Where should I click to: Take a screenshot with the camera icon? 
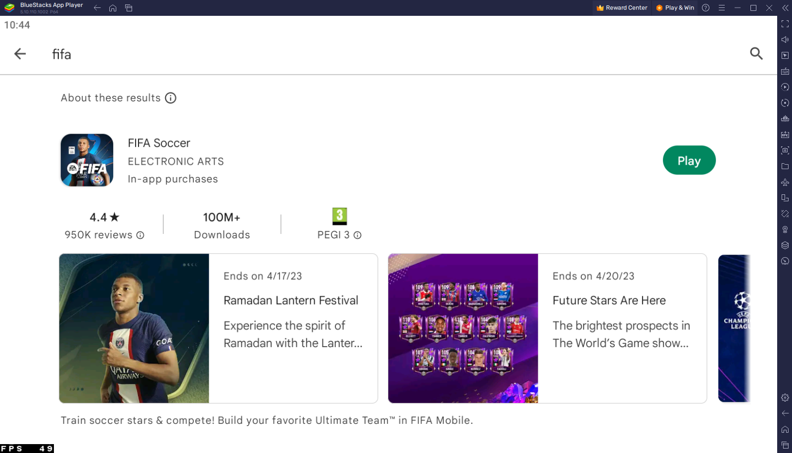click(x=785, y=150)
